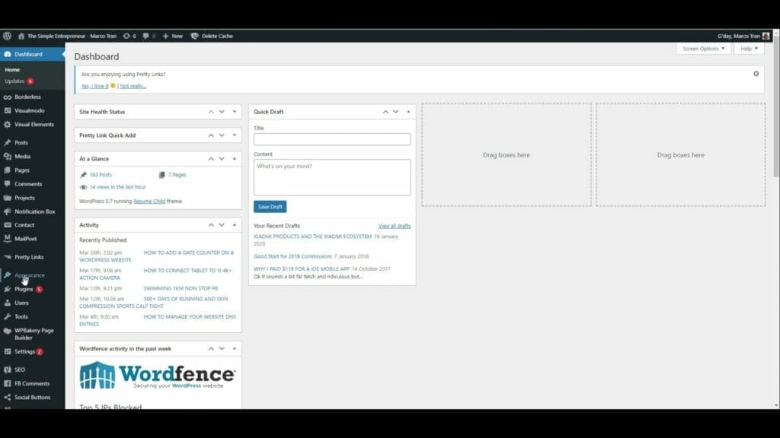This screenshot has height=438, width=780.
Task: Click New in the admin toolbar
Action: (177, 35)
